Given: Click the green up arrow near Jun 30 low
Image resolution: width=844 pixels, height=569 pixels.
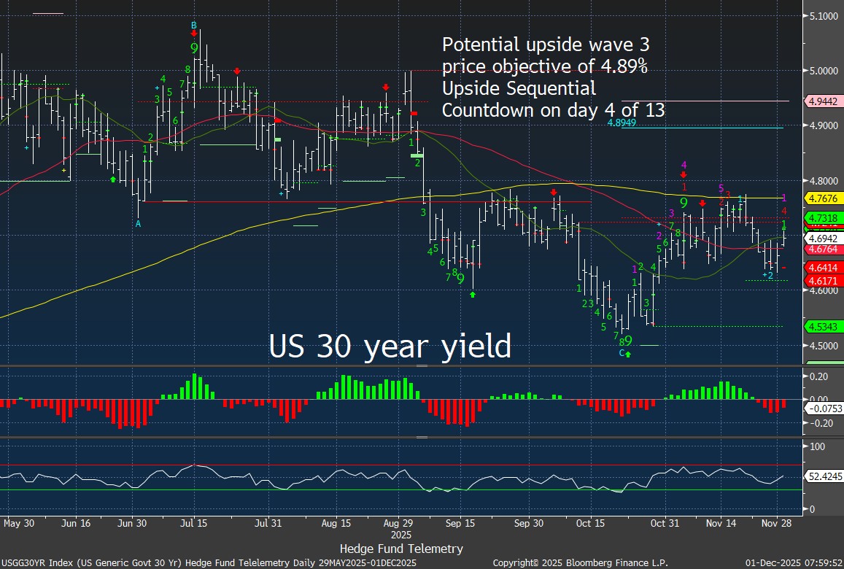Looking at the screenshot, I should (x=113, y=179).
